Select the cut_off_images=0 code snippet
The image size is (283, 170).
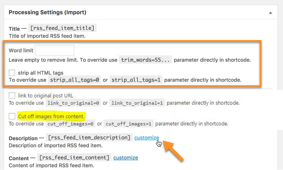coord(70,124)
